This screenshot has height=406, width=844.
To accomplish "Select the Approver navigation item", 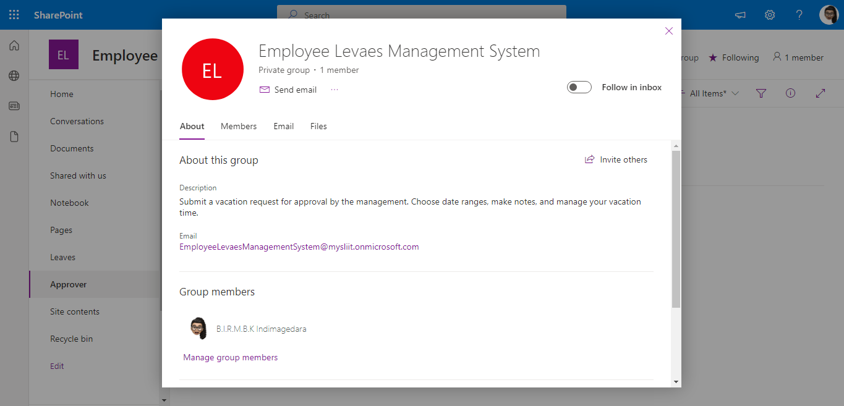I will pyautogui.click(x=94, y=284).
